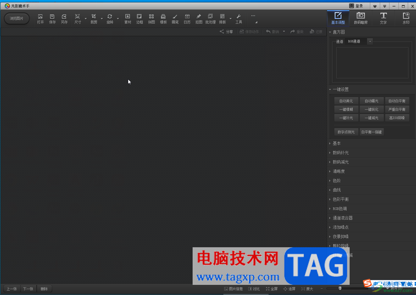Click the more options ellipsis icon
The image size is (416, 295).
pyautogui.click(x=253, y=16)
